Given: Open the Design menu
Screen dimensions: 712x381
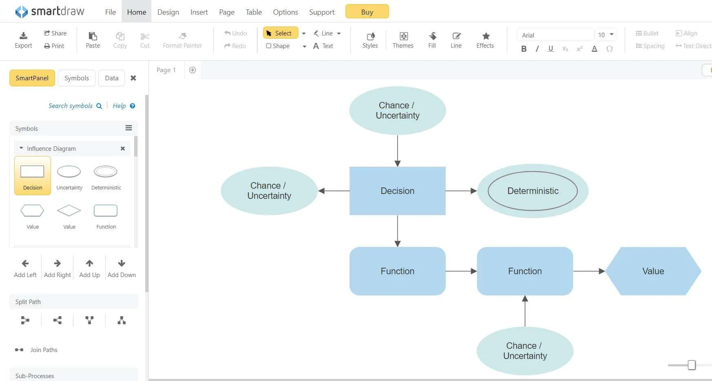Looking at the screenshot, I should [168, 12].
